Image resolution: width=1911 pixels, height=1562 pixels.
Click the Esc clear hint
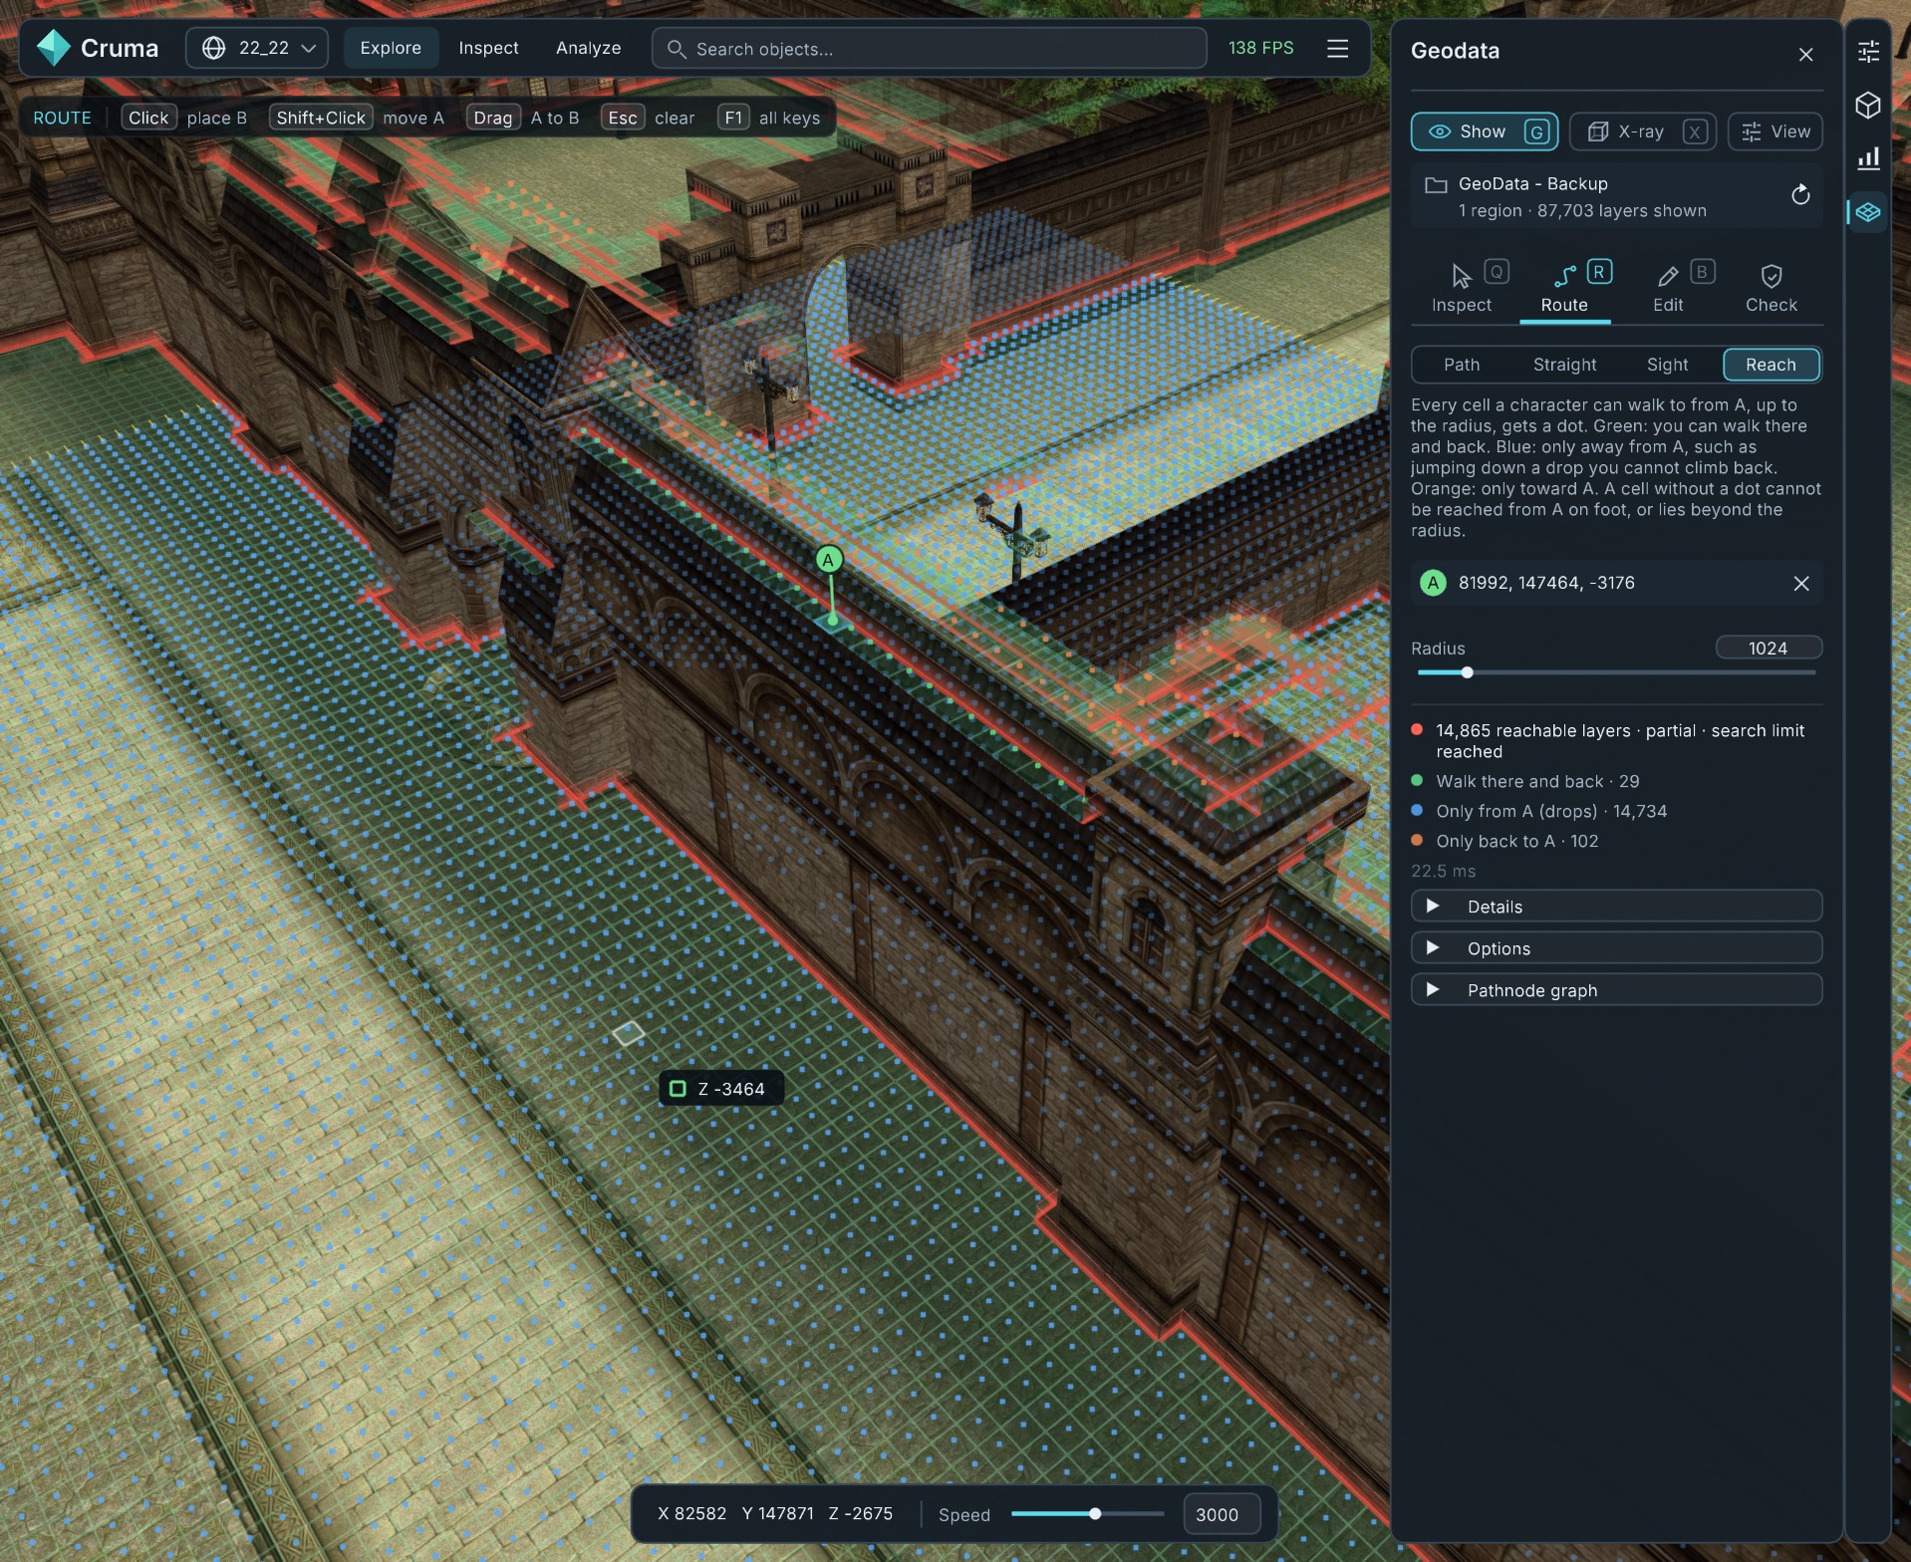(x=648, y=118)
